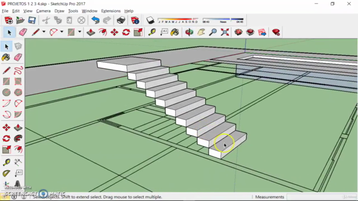
Task: Expand the Shapes tool dropdown arrow
Action: click(79, 32)
